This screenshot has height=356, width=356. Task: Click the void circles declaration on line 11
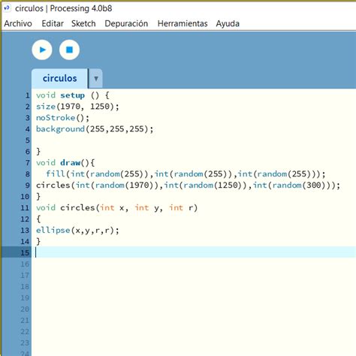coord(116,207)
